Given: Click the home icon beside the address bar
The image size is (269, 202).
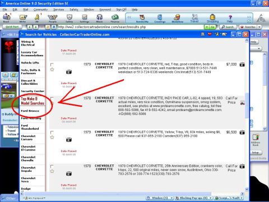Looking at the screenshot, I should [54, 27].
